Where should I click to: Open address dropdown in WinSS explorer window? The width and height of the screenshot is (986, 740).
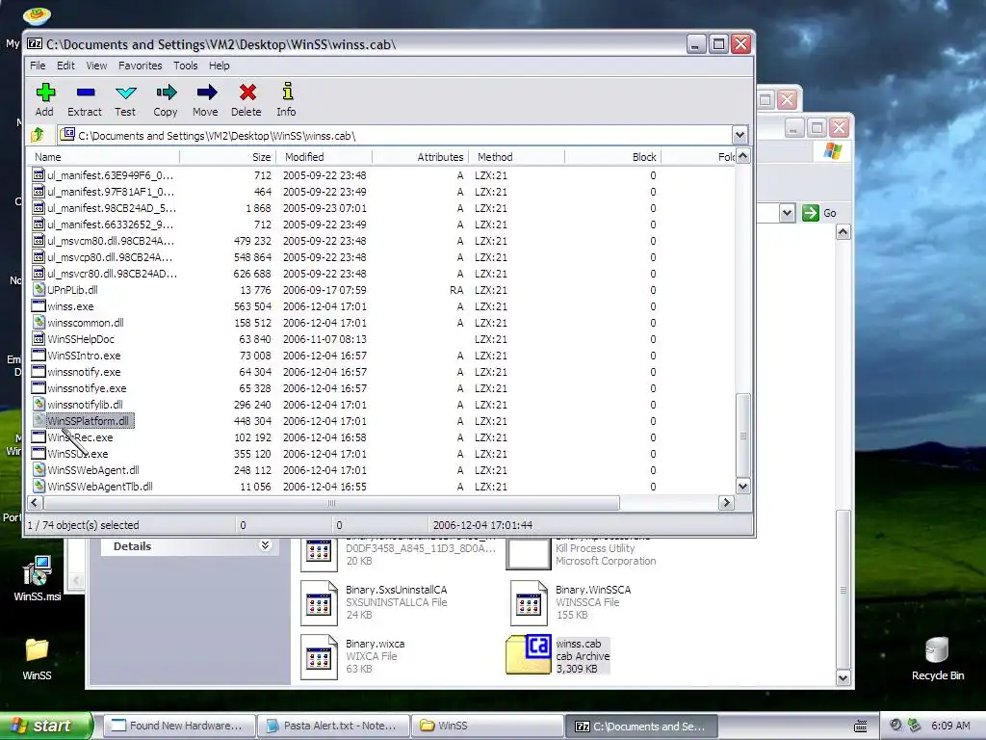(x=787, y=213)
